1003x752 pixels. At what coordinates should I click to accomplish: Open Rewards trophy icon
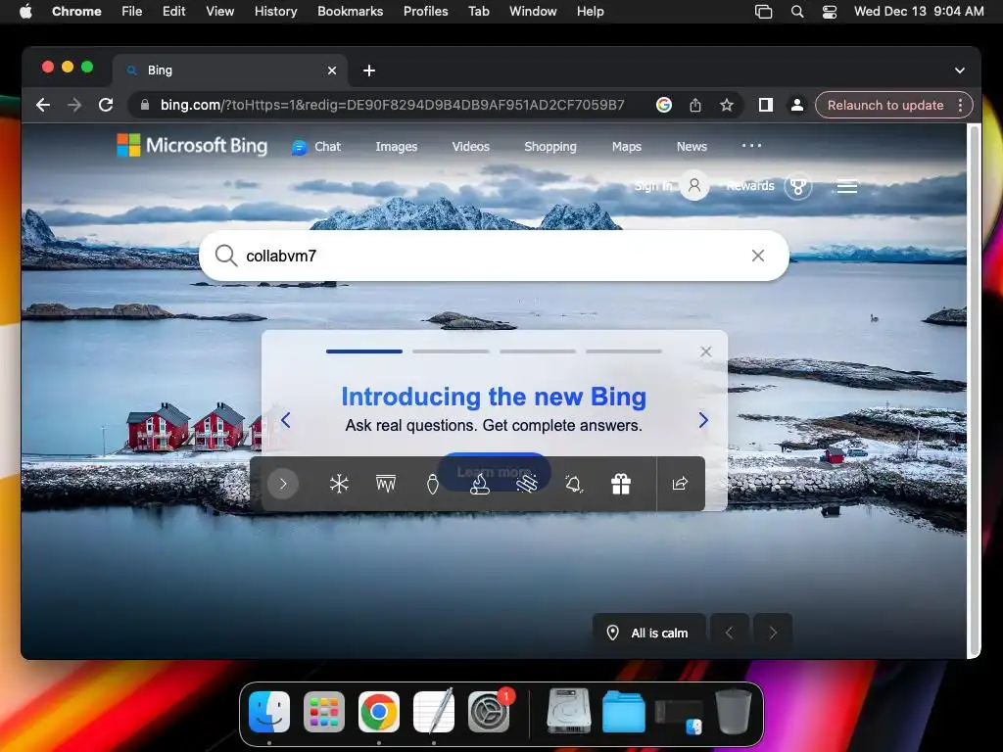(797, 186)
